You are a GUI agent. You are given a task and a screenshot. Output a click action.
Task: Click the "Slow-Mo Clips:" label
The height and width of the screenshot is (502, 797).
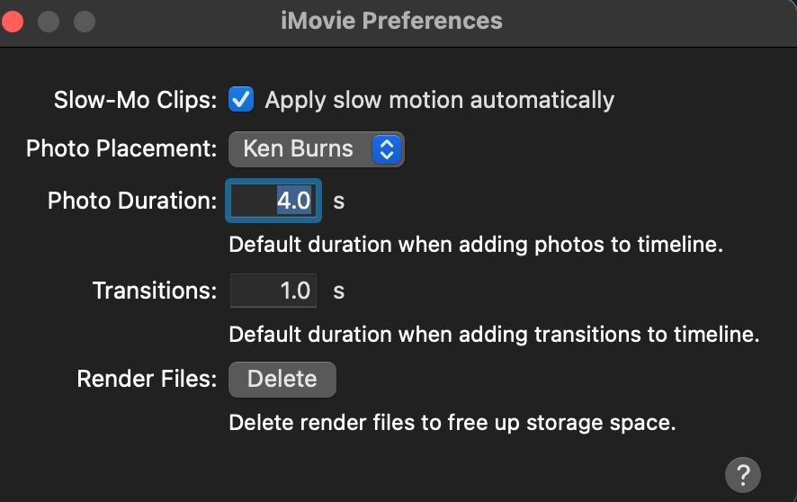[x=135, y=100]
